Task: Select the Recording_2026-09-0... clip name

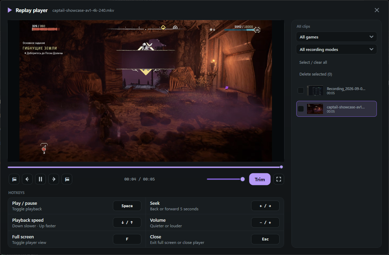Action: [x=346, y=89]
